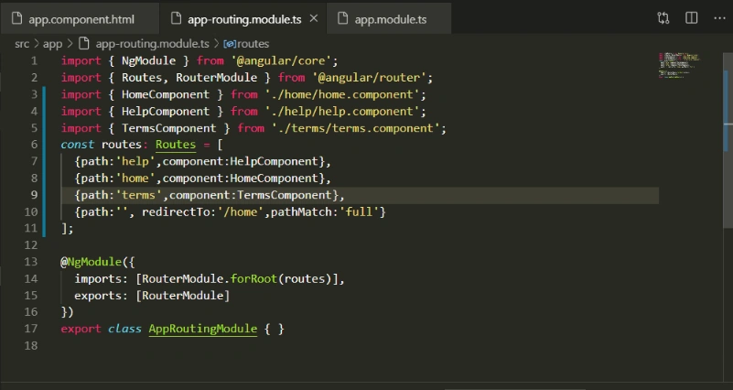This screenshot has height=390, width=733.
Task: Click line number 9 in gutter
Action: click(x=34, y=195)
